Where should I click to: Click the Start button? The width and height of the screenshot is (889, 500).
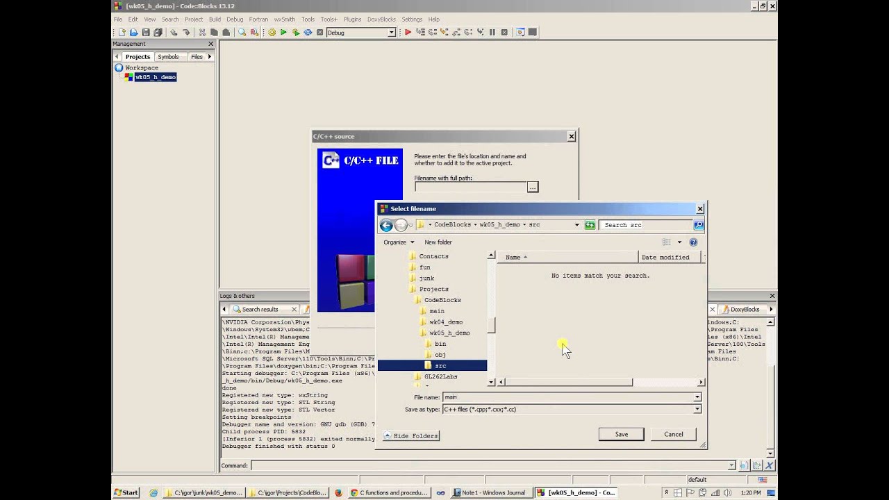coord(126,493)
